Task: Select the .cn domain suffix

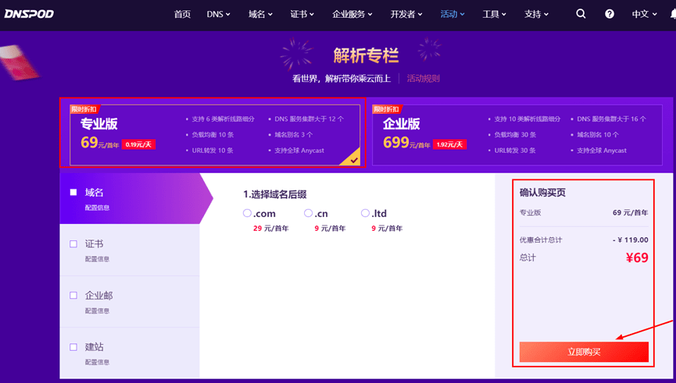Action: 309,213
